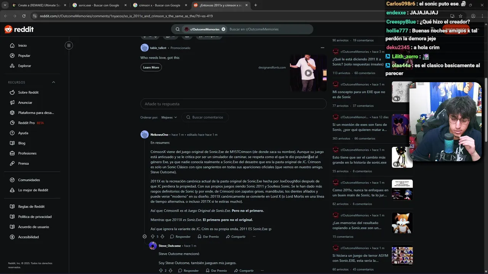Open Ayuda help link
This screenshot has height=274, width=488.
(x=23, y=133)
